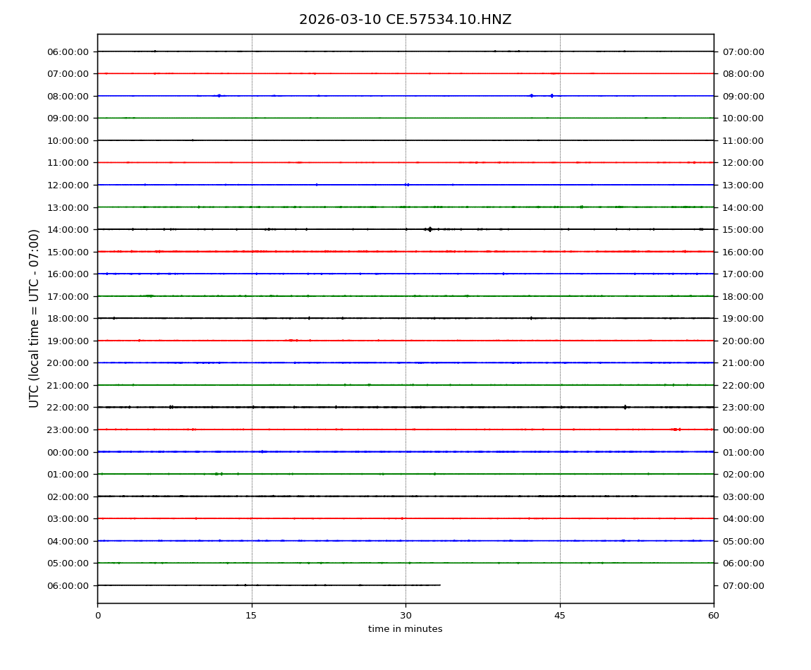
Task: Click the "time in minutes" x-axis label
Action: point(405,629)
